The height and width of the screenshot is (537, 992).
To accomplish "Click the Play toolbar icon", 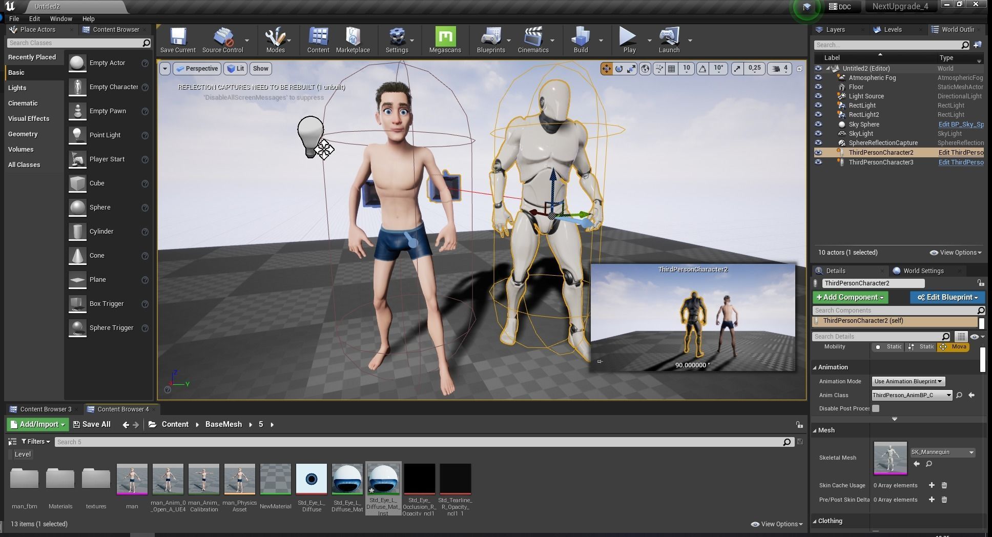I will (x=629, y=40).
